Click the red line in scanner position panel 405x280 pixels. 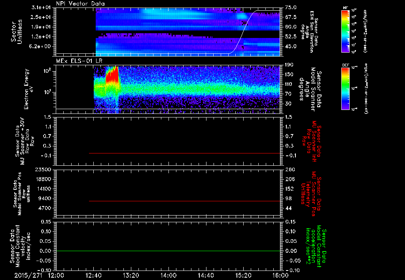click(x=184, y=201)
